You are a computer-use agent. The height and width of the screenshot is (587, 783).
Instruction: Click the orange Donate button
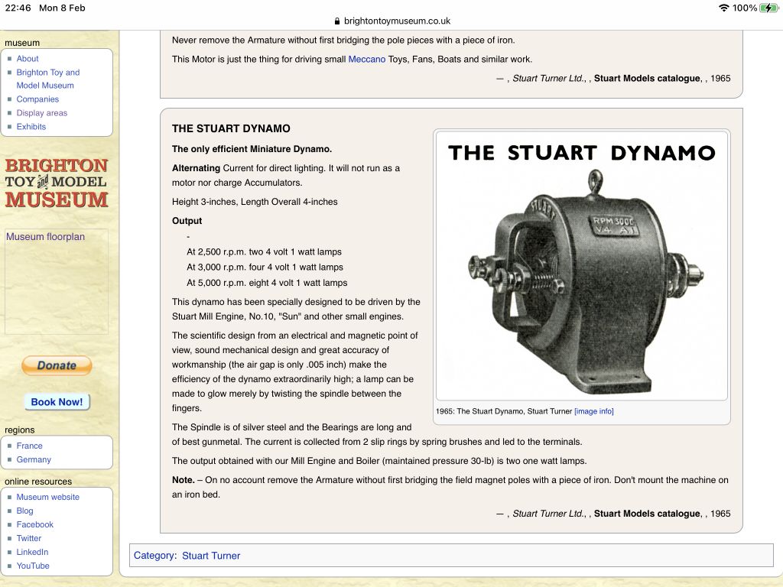click(57, 365)
